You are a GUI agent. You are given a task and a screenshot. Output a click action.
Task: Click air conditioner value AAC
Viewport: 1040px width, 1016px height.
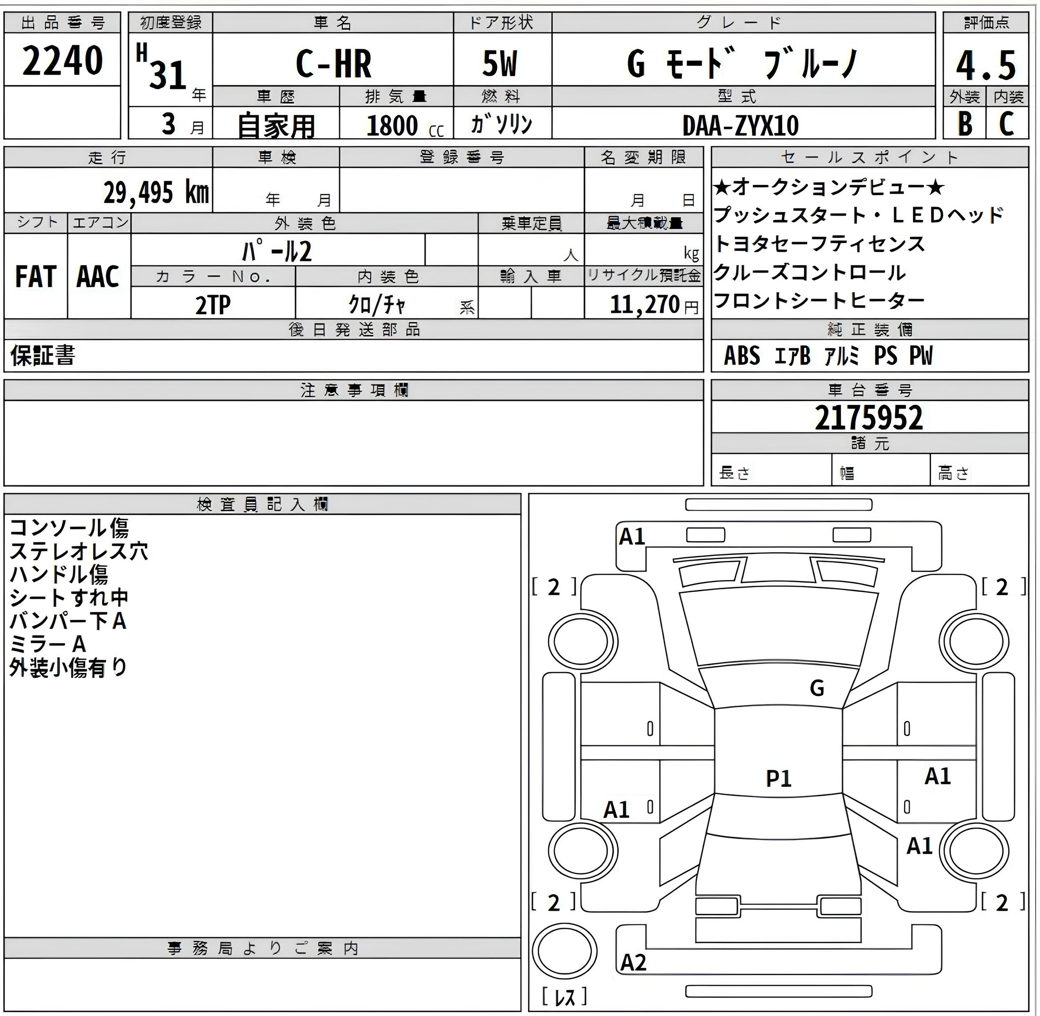pyautogui.click(x=98, y=276)
